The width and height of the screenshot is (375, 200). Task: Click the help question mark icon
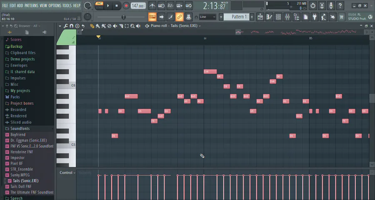point(340,5)
